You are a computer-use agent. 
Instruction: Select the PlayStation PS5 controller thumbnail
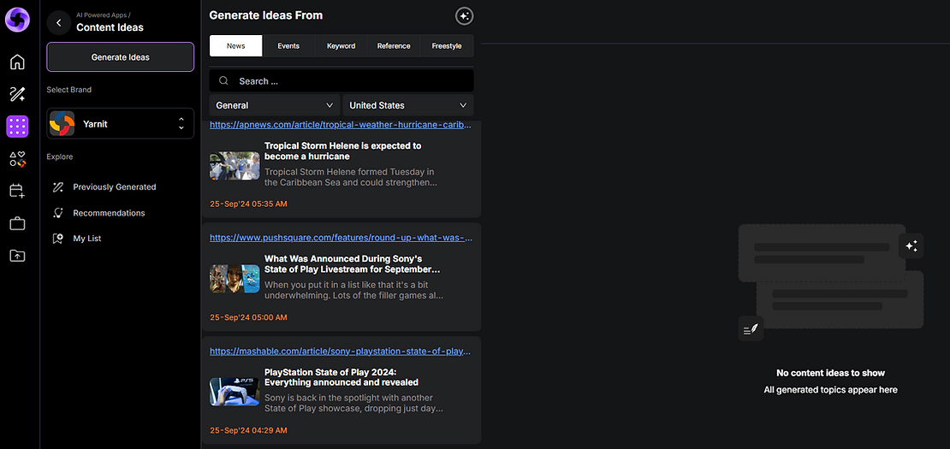point(235,392)
